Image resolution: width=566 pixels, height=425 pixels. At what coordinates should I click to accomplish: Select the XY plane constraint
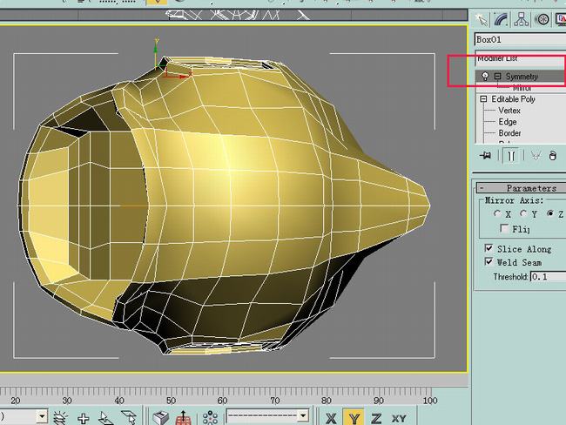[x=399, y=419]
